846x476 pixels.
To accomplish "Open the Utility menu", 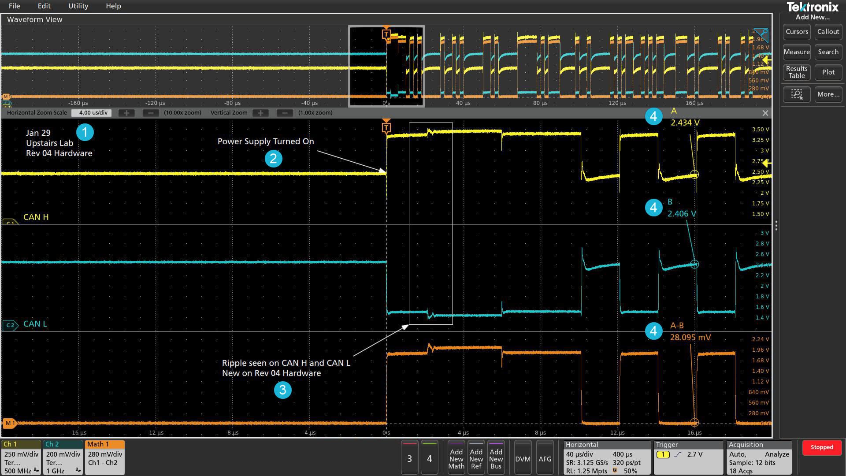I will 78,6.
